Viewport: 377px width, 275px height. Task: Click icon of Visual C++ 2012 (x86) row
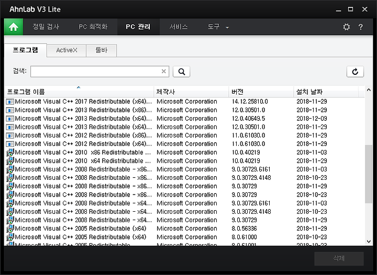(10, 135)
